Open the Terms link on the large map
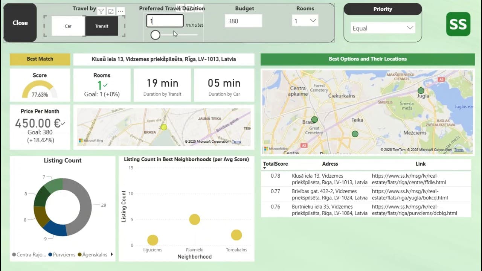The height and width of the screenshot is (271, 482). click(x=459, y=150)
